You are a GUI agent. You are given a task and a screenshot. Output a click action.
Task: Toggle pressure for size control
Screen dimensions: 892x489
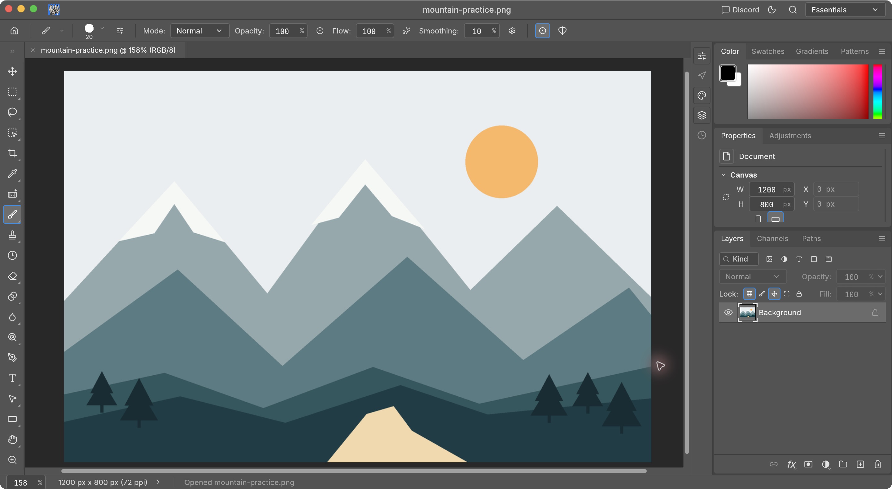(x=543, y=31)
